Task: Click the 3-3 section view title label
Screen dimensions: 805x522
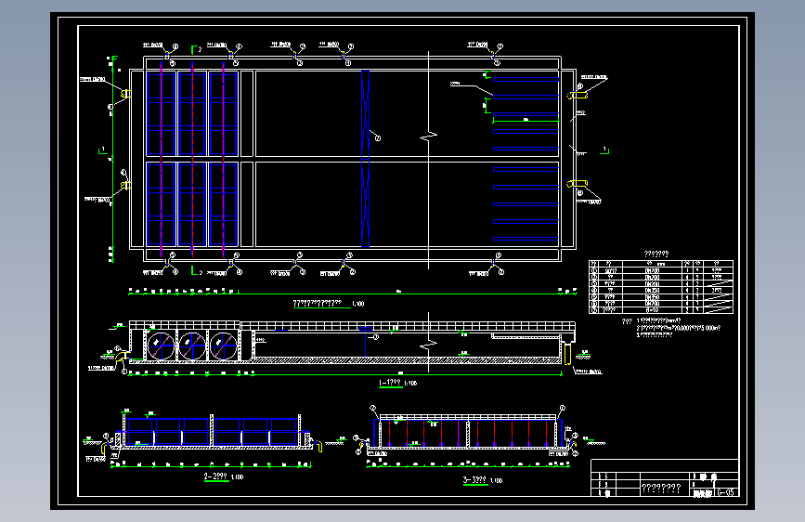Action: (x=474, y=480)
